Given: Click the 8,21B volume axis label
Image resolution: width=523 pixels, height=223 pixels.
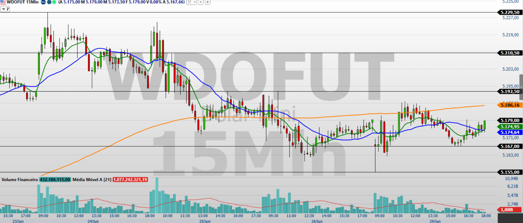Looking at the screenshot, I should 513,186.
